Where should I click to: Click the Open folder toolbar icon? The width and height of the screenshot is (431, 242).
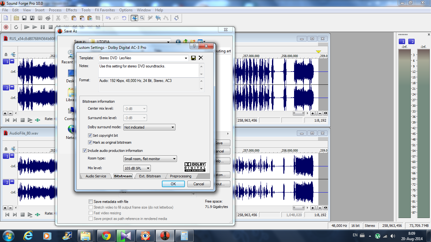coord(16,18)
